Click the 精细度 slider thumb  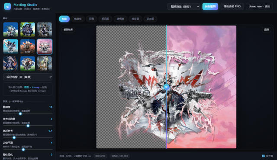pyautogui.click(x=20, y=114)
